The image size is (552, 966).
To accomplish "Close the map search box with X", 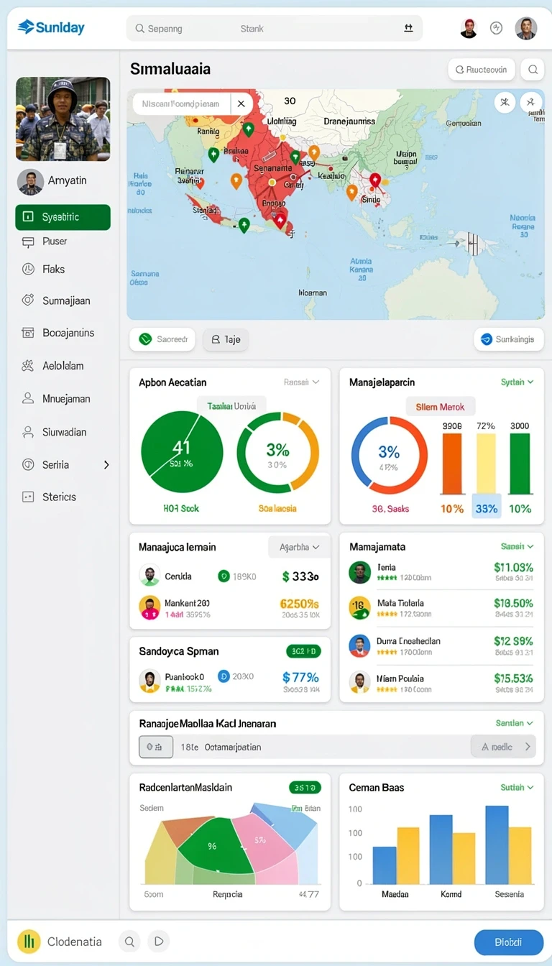I will point(241,103).
